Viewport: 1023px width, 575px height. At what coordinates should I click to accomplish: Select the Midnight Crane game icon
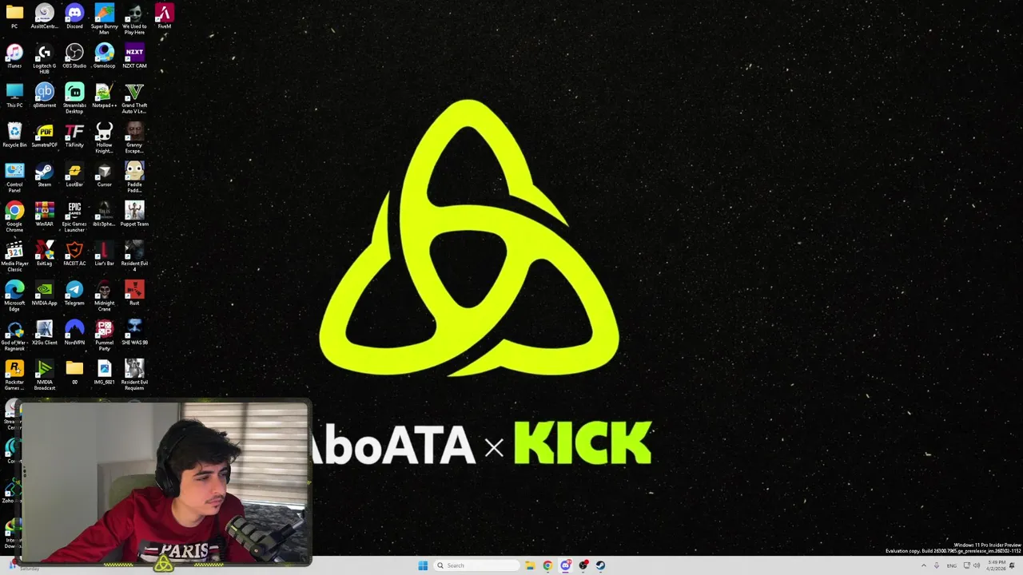(104, 295)
